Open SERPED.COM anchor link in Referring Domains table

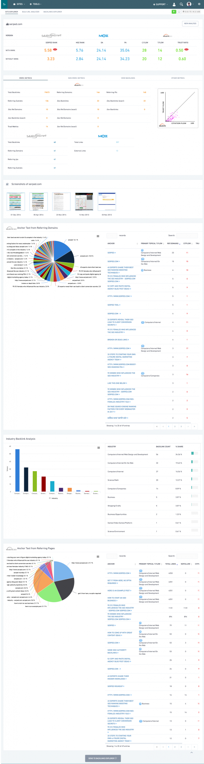pos(114,262)
